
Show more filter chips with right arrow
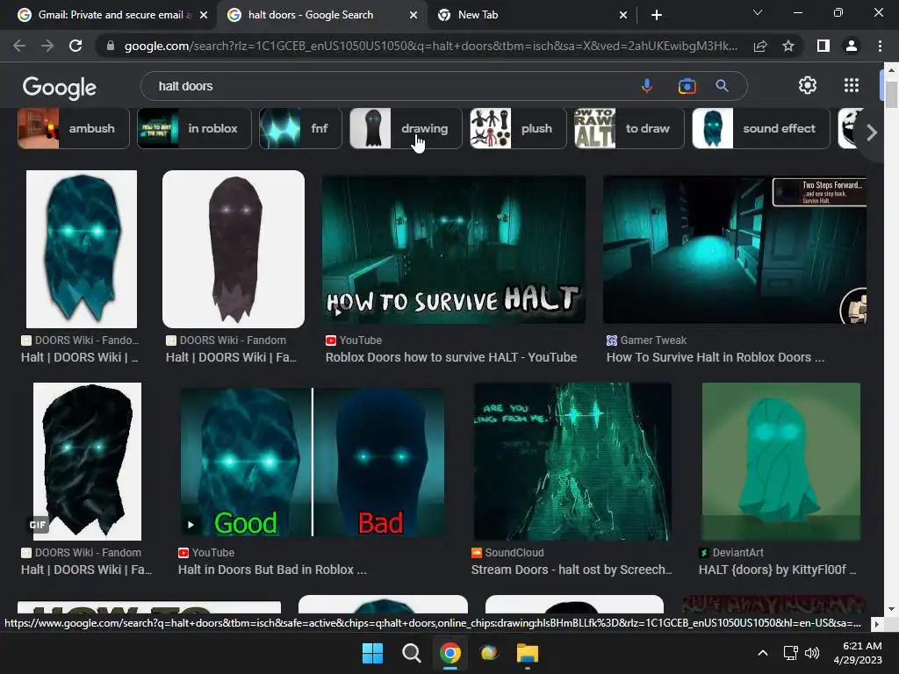[872, 133]
